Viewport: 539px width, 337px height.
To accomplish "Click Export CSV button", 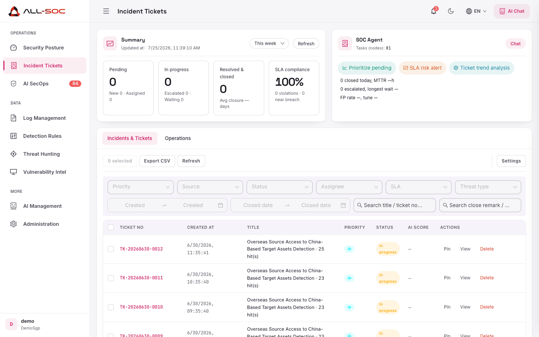I will 157,161.
